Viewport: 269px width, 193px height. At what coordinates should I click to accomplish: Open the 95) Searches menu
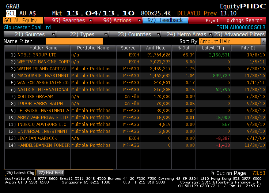68,21
